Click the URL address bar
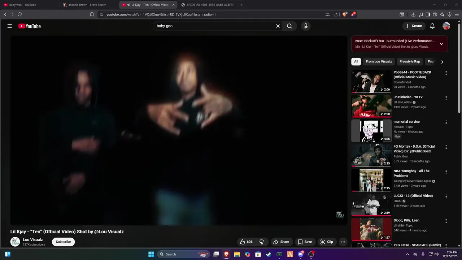Image resolution: width=462 pixels, height=260 pixels. 213,14
